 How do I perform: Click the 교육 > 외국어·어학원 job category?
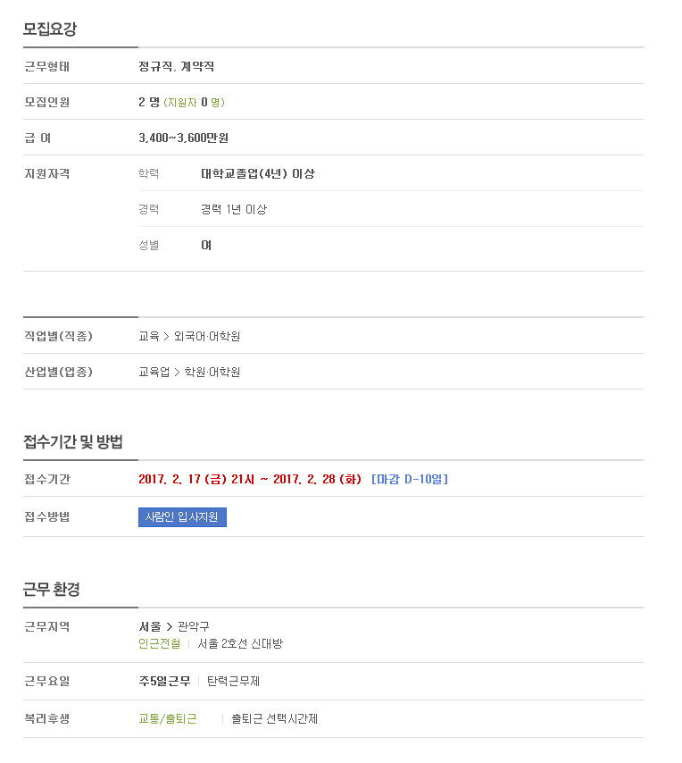189,336
